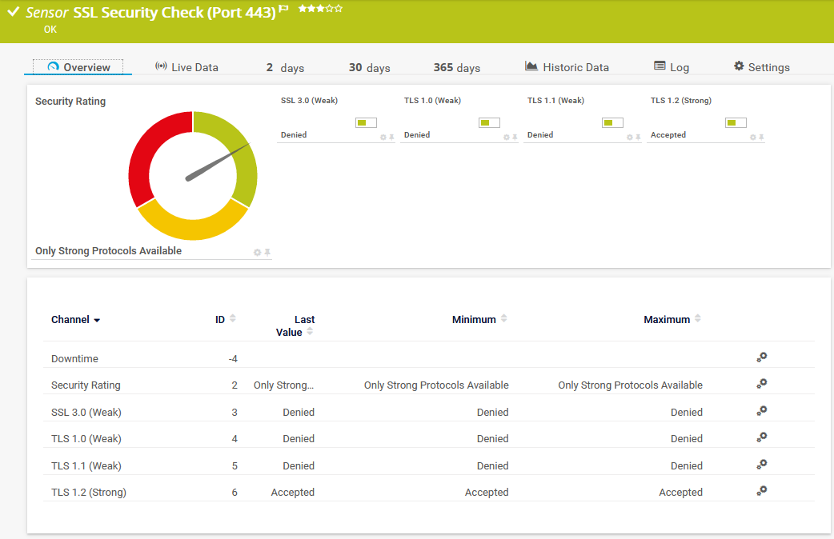
Task: Click the TLS 1.0 (Weak) status indicator toggle
Action: click(x=489, y=122)
